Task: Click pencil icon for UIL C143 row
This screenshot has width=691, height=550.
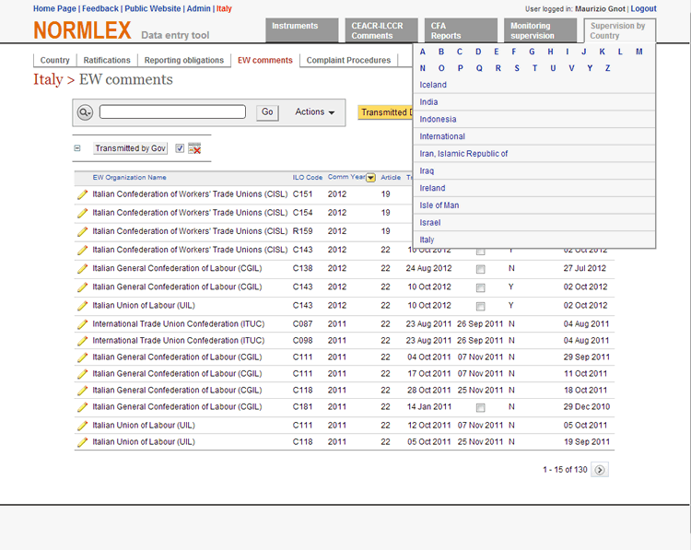Action: [x=82, y=306]
